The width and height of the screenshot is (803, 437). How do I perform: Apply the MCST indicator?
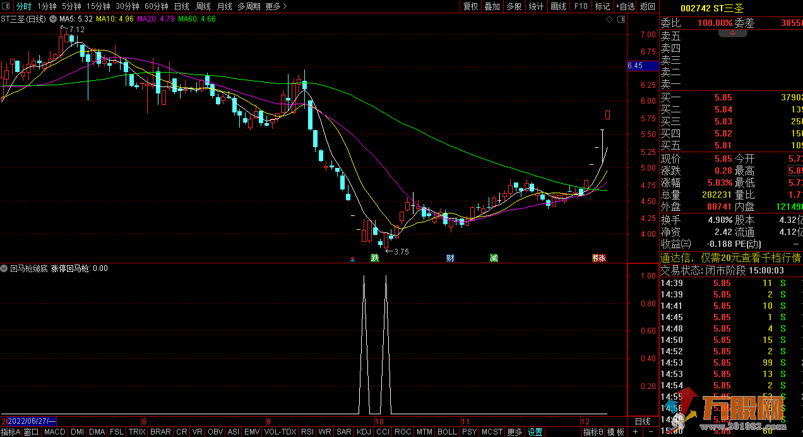[x=492, y=432]
